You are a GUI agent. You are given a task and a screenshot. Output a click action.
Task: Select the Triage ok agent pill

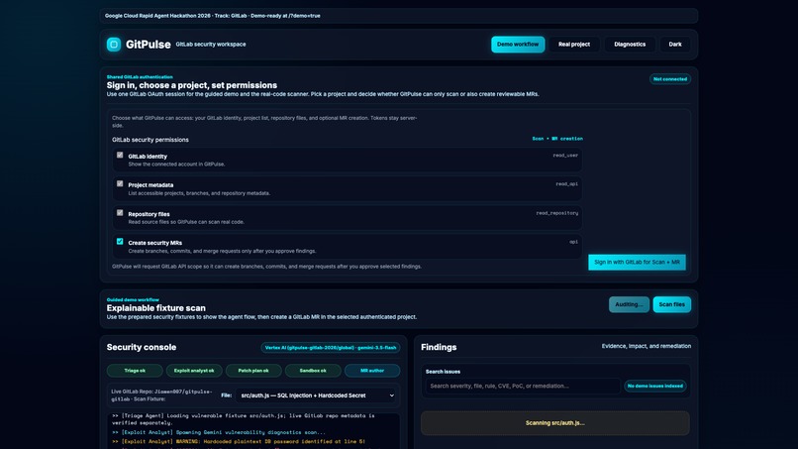point(135,371)
